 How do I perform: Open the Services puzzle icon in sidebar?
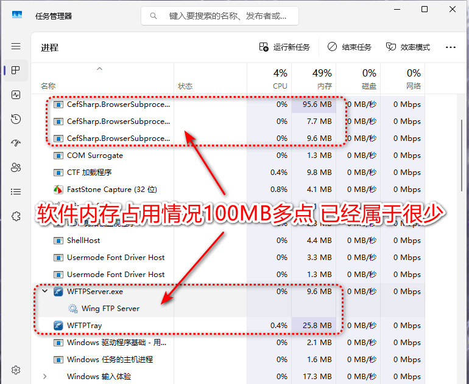(16, 216)
